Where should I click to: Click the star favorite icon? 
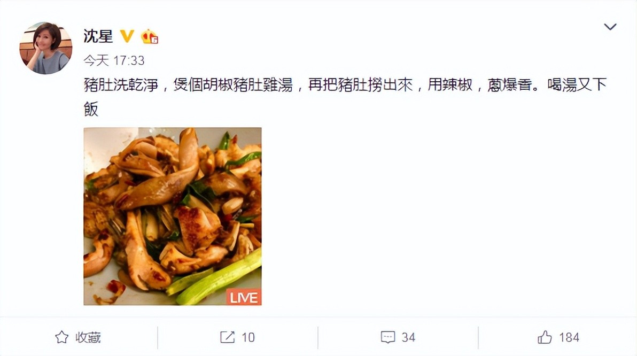pyautogui.click(x=62, y=337)
